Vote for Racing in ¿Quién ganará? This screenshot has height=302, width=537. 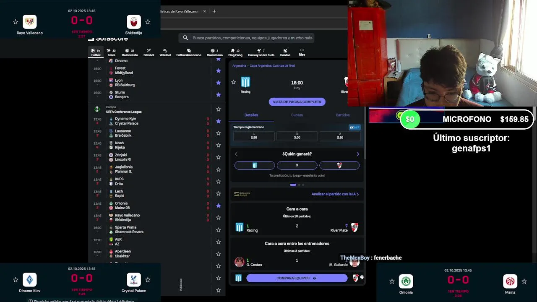(x=255, y=165)
